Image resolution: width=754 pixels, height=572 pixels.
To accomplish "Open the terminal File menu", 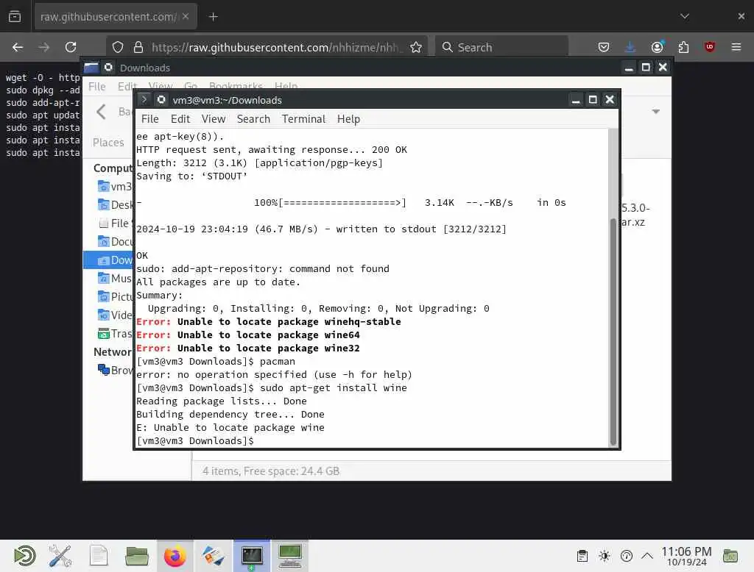I will pyautogui.click(x=149, y=118).
